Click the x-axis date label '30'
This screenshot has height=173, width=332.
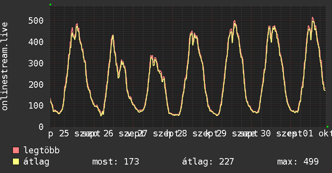266,134
